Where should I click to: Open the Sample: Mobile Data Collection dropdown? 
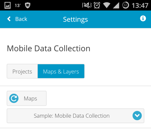[75, 116]
